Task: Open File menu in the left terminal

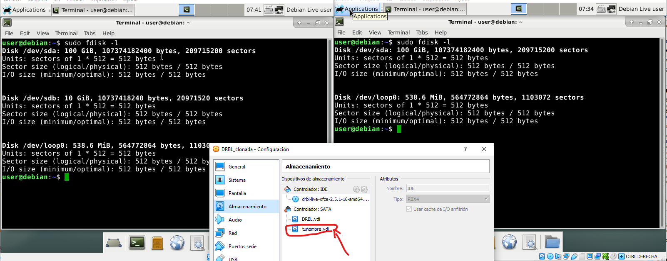Action: pos(9,33)
